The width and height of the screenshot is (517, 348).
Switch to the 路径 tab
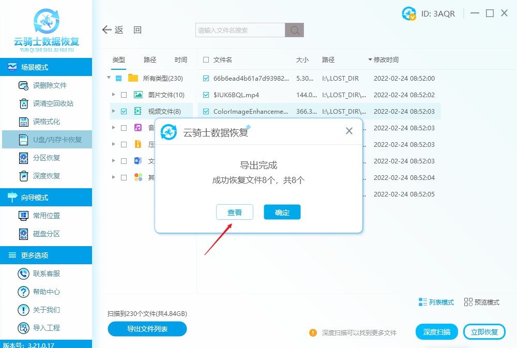150,59
